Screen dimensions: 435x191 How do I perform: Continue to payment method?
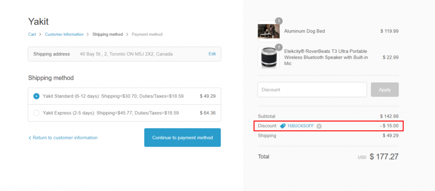(182, 138)
